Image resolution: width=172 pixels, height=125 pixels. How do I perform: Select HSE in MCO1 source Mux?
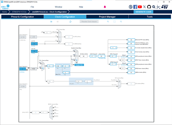tap(51, 111)
